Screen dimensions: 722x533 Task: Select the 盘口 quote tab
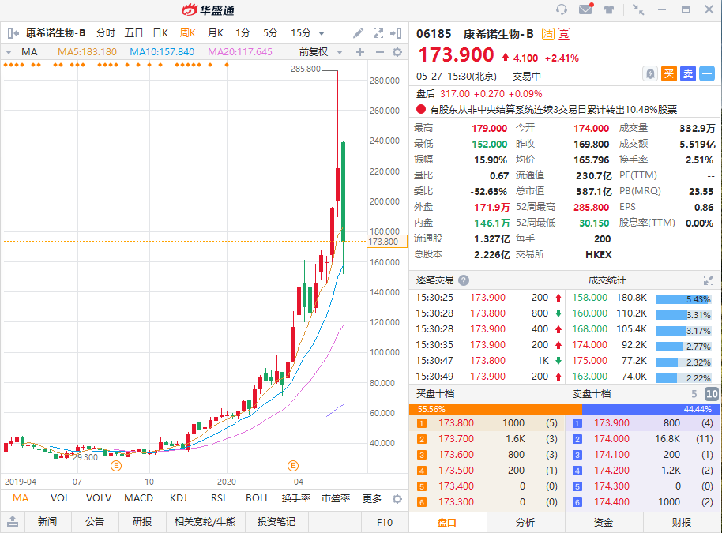coord(447,523)
